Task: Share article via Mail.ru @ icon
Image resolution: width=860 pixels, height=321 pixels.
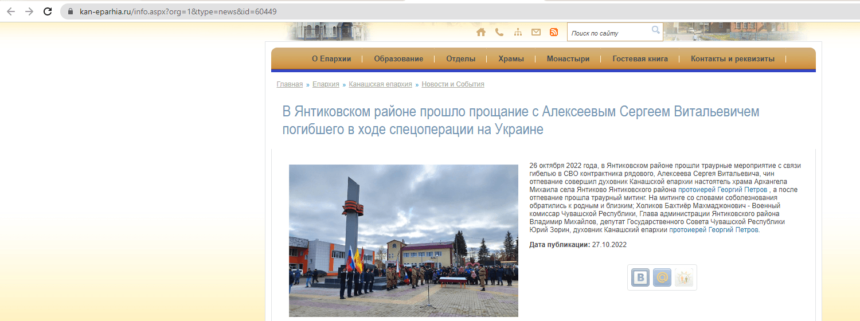Action: coord(662,277)
